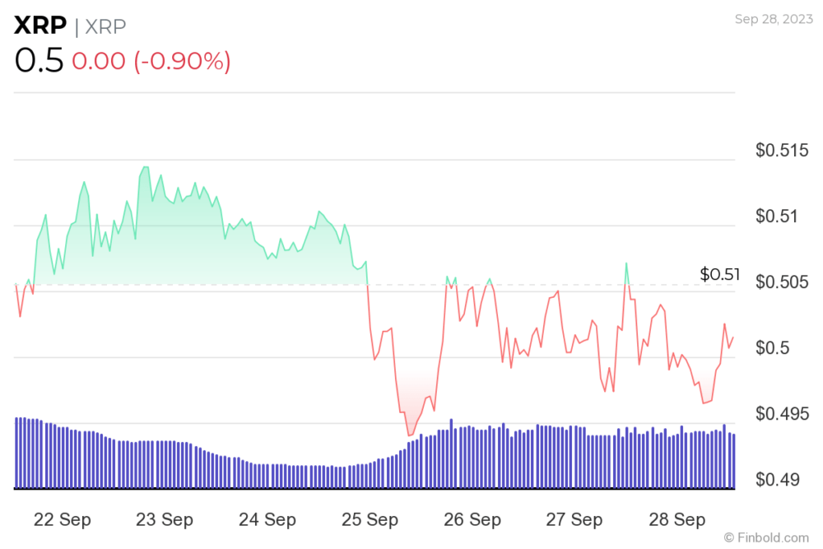Click the current price 0.5 value
This screenshot has width=823, height=549.
pyautogui.click(x=39, y=60)
